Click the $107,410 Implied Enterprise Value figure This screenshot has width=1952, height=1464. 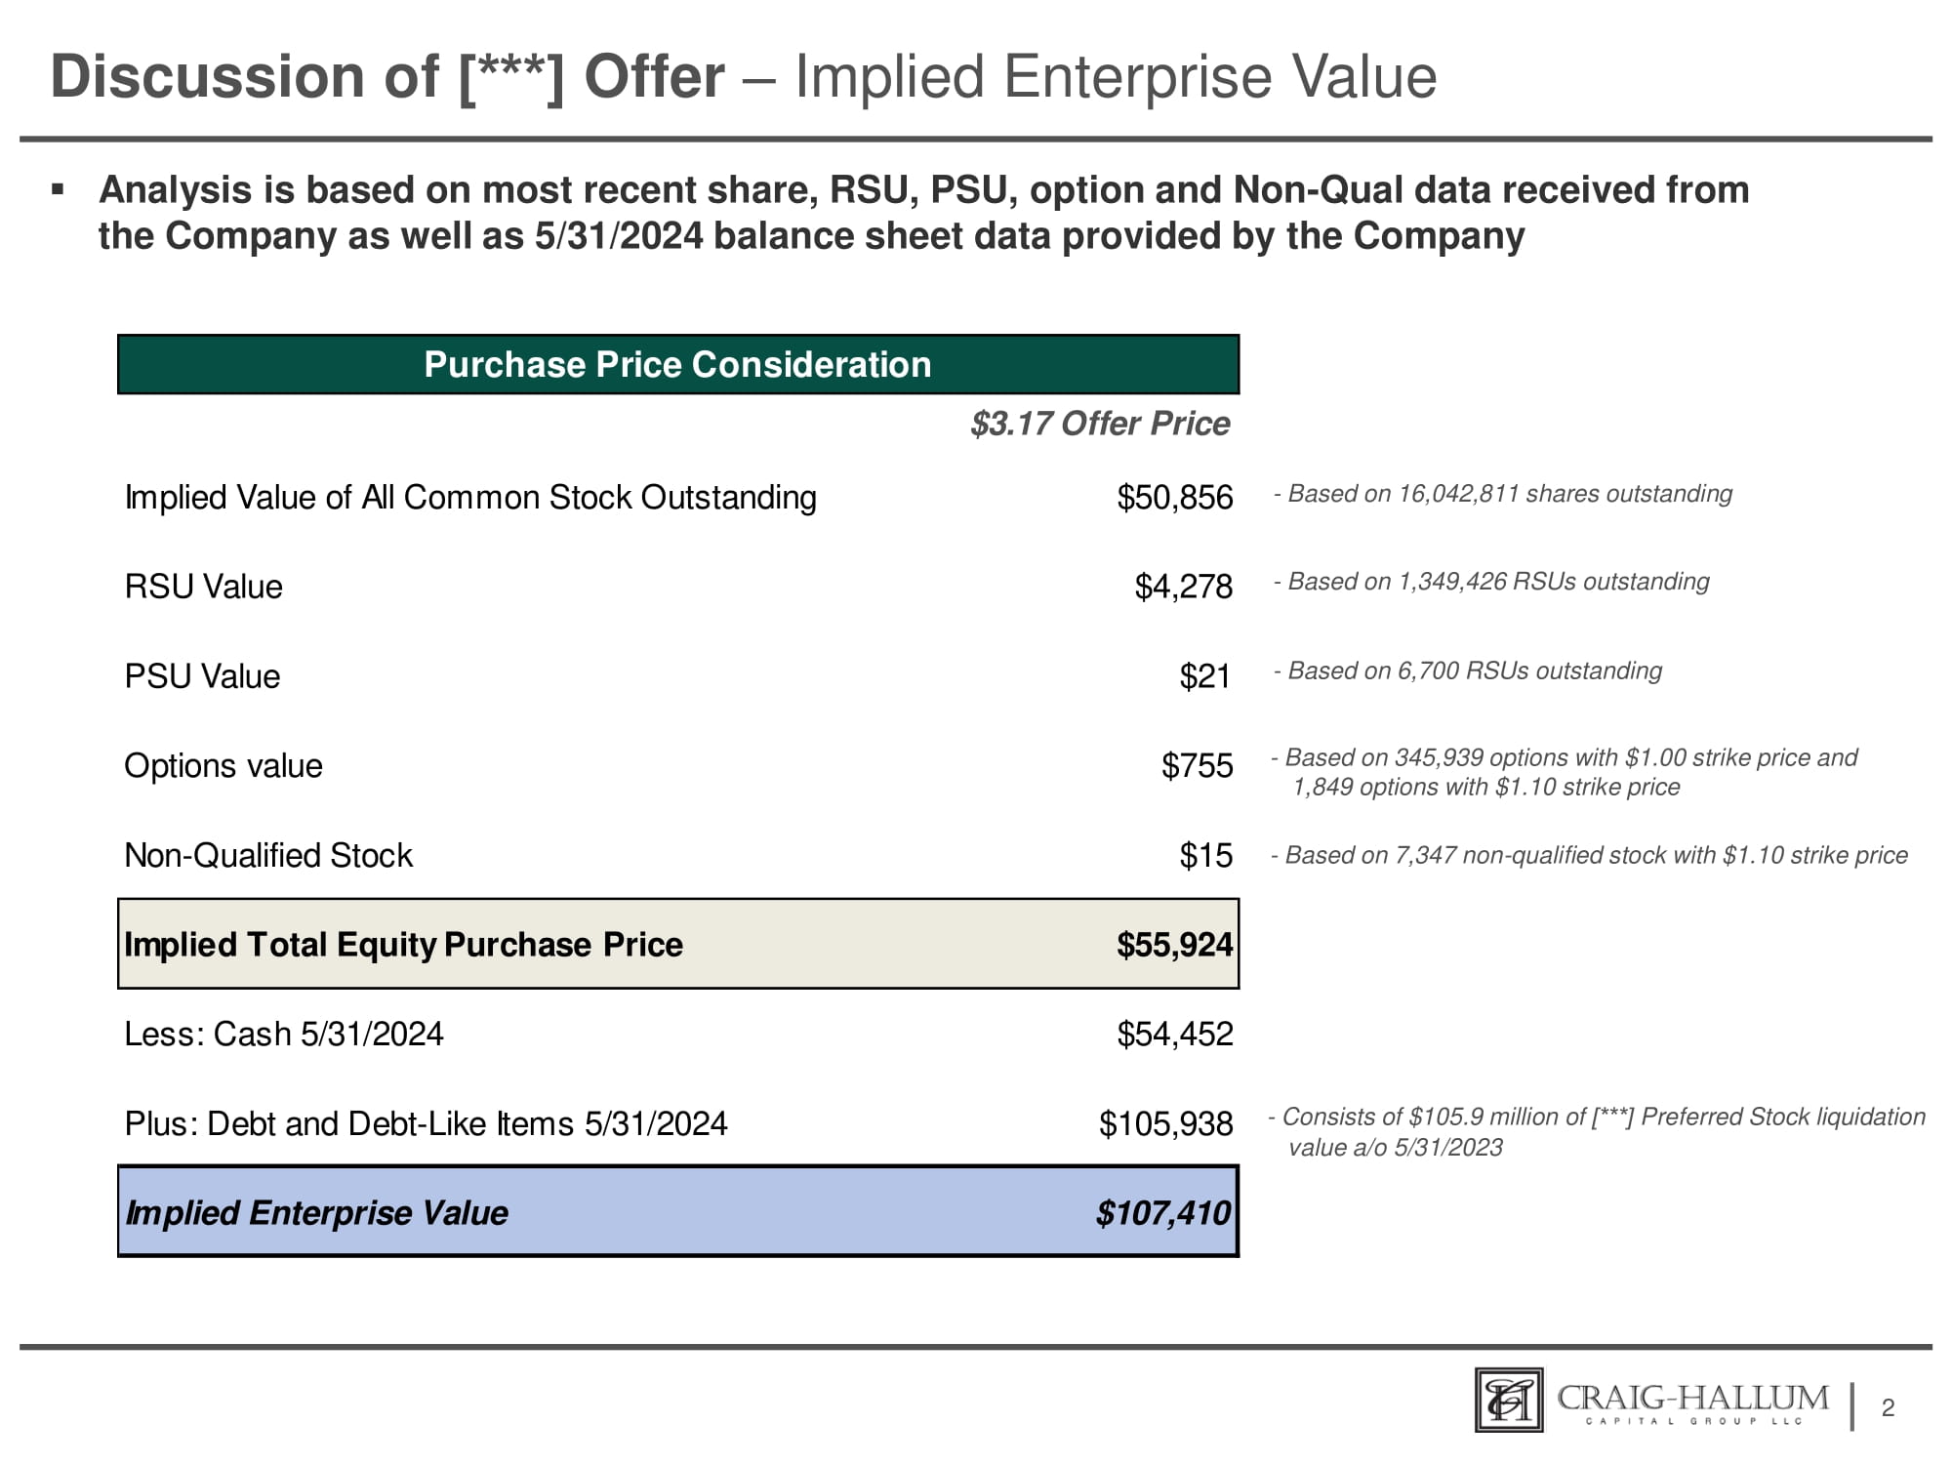coord(1162,1213)
